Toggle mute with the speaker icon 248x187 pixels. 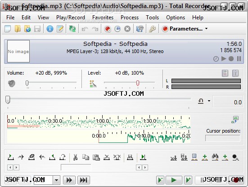pos(12,84)
